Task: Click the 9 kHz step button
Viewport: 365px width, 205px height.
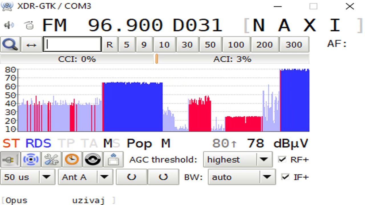Action: click(144, 44)
